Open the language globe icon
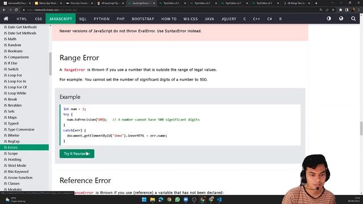The height and width of the screenshot is (204, 363). pos(341,19)
